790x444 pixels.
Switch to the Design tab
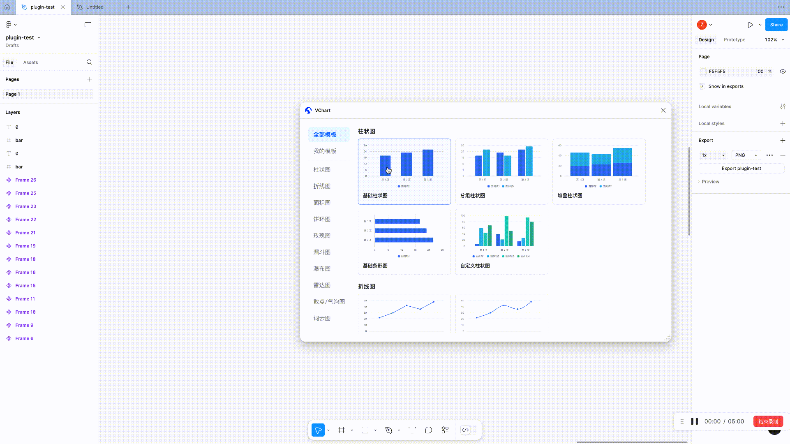(x=706, y=40)
